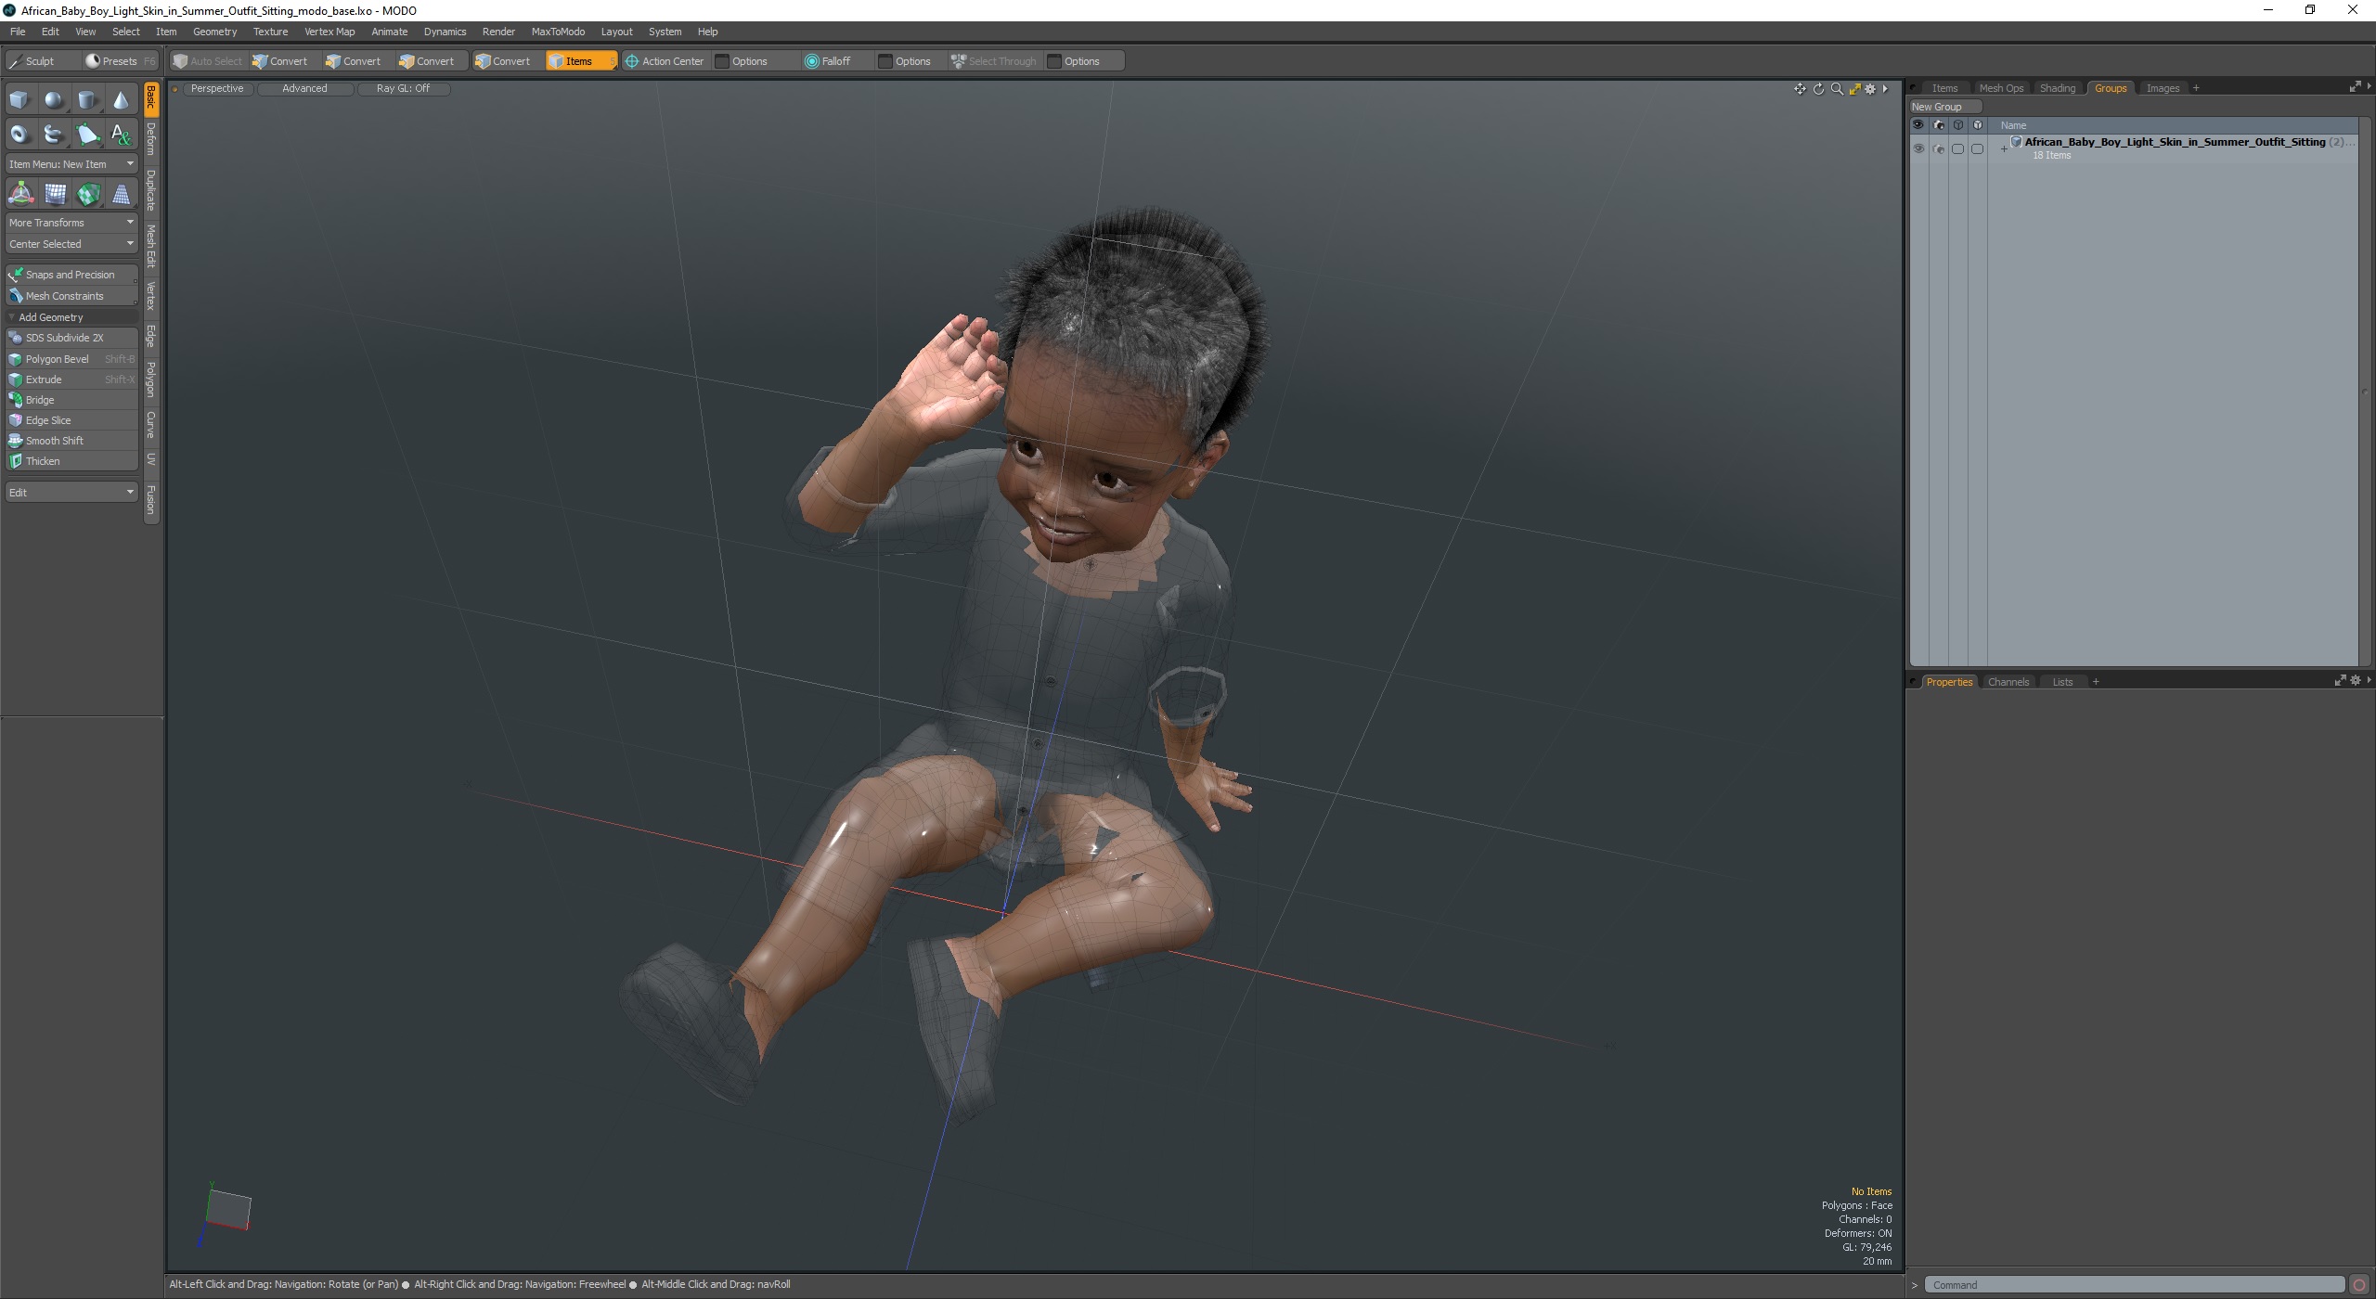Switch to the Shading tab

pos(2057,88)
